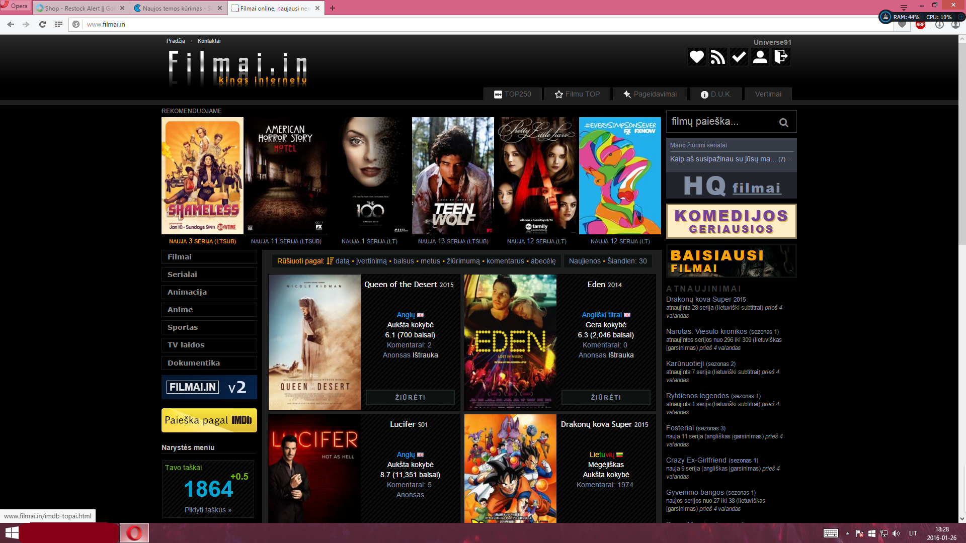Open the TOP250 IMDb tab
The width and height of the screenshot is (966, 543).
[513, 94]
